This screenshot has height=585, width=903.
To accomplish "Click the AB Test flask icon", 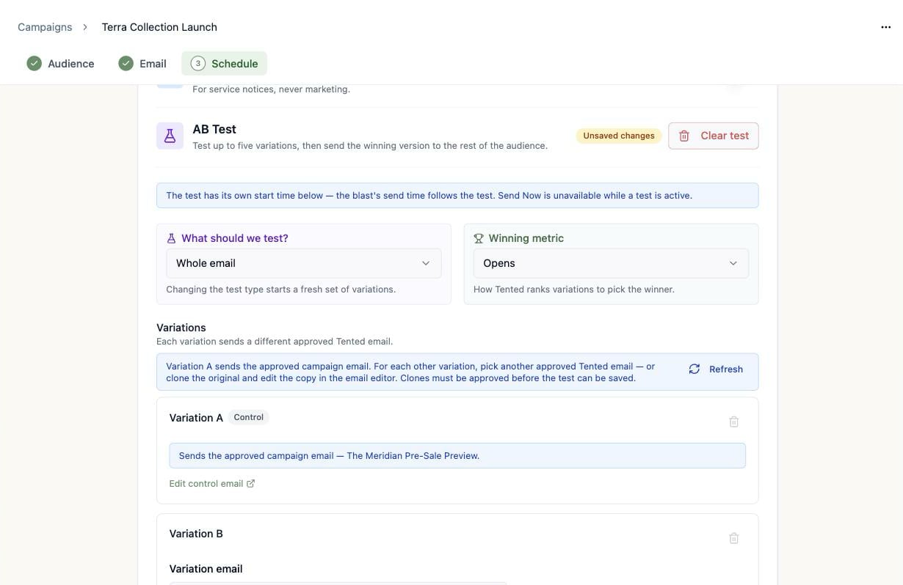I will click(170, 136).
